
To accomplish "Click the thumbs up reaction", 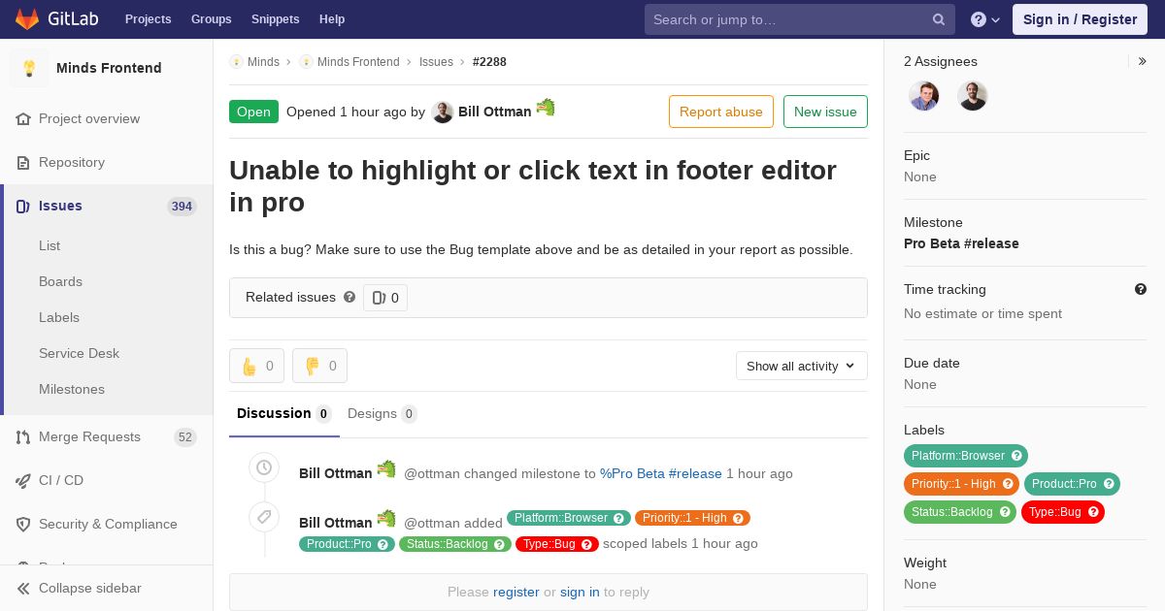I will pyautogui.click(x=256, y=366).
